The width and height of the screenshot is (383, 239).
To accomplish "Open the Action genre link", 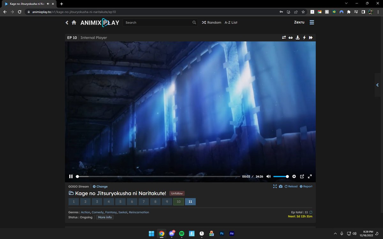I will (86, 212).
